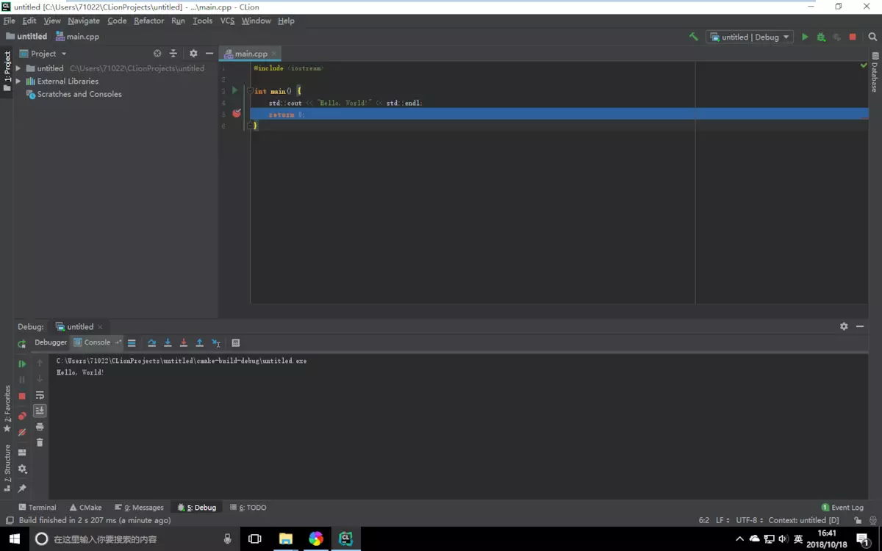The image size is (882, 551).
Task: Open the CMake tool window
Action: point(85,508)
